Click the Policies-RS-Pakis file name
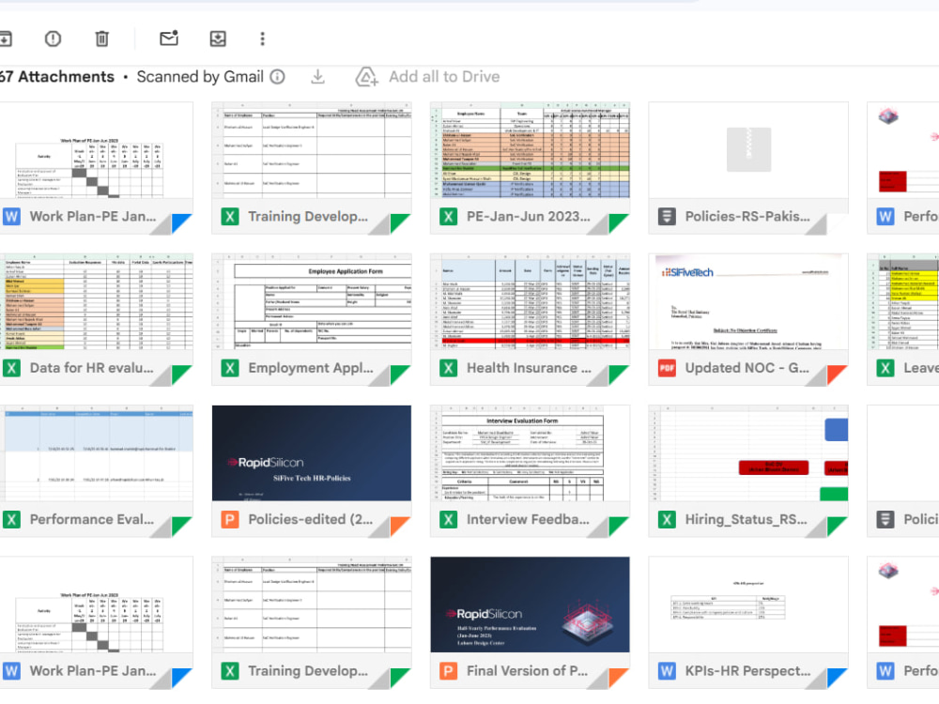Image resolution: width=939 pixels, height=704 pixels. tap(747, 216)
